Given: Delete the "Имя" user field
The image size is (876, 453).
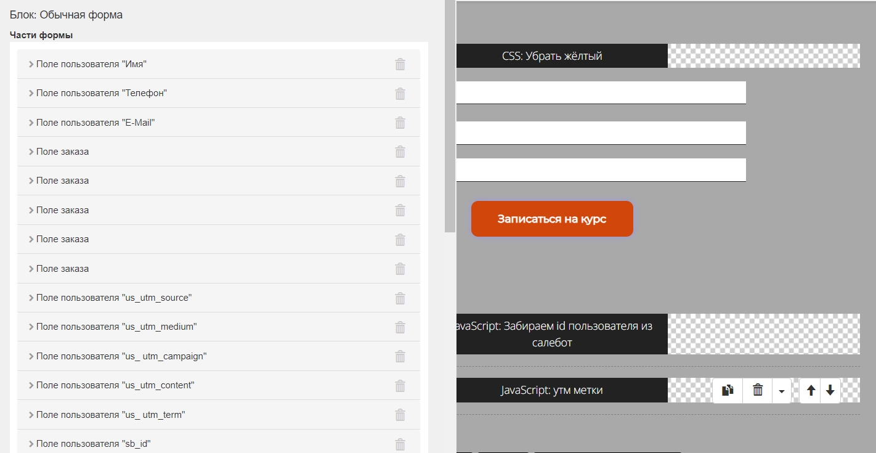Looking at the screenshot, I should click(x=400, y=64).
